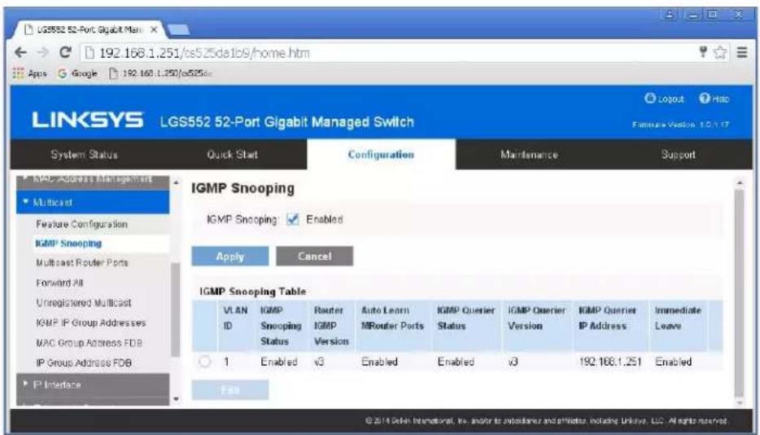The width and height of the screenshot is (760, 435).
Task: Open IGMP IP Group Addresses page
Action: 90,323
